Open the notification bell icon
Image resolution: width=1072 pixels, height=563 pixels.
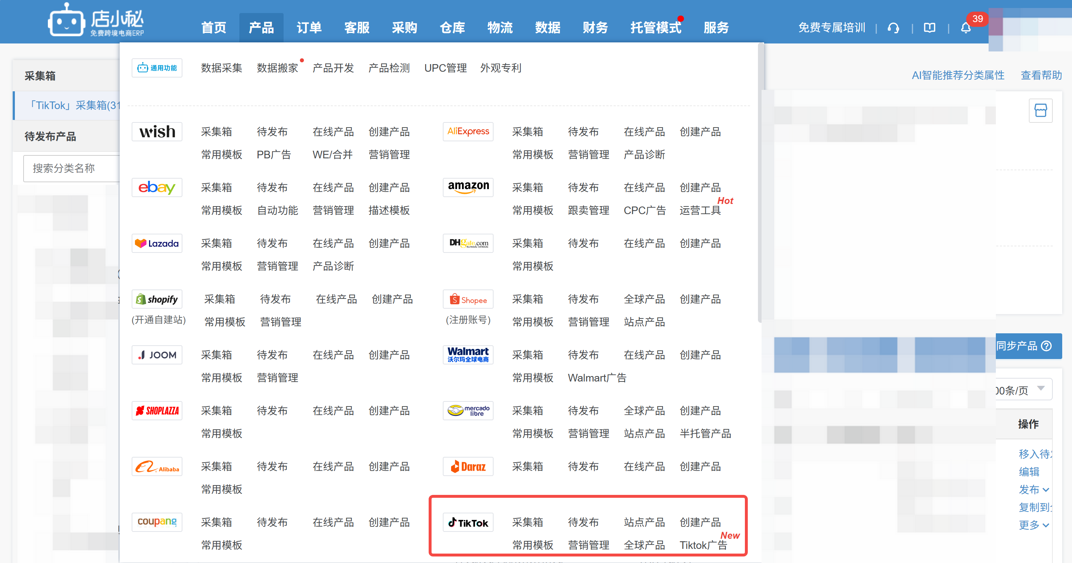point(965,28)
